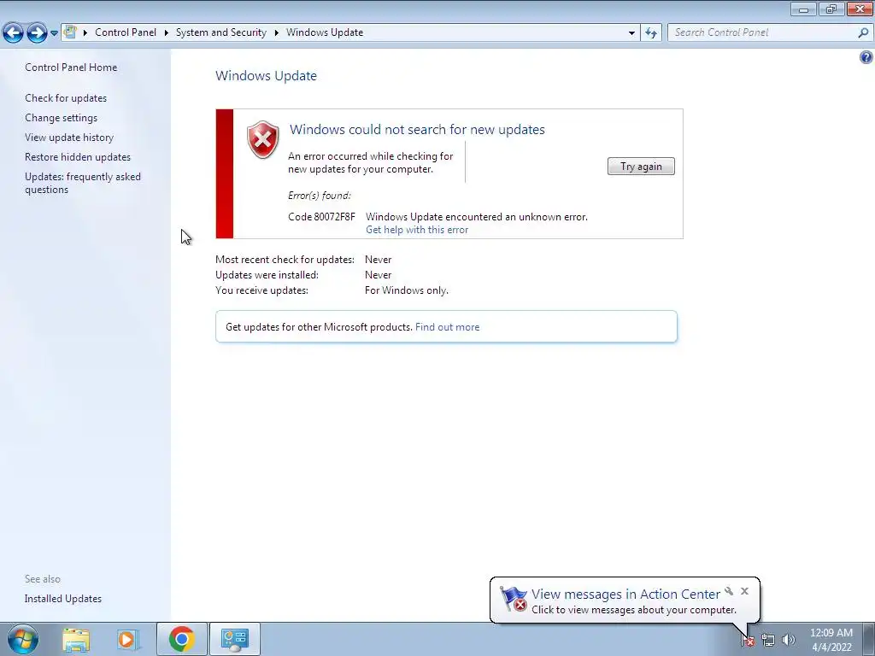Click the Show desktop strip

869,639
